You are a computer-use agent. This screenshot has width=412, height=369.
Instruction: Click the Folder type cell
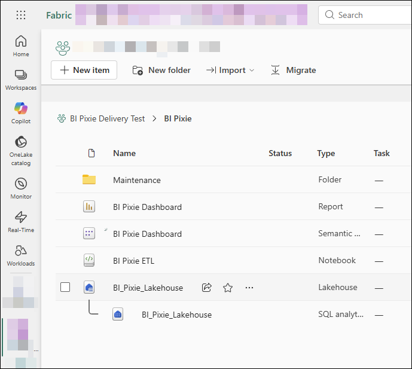pos(329,179)
